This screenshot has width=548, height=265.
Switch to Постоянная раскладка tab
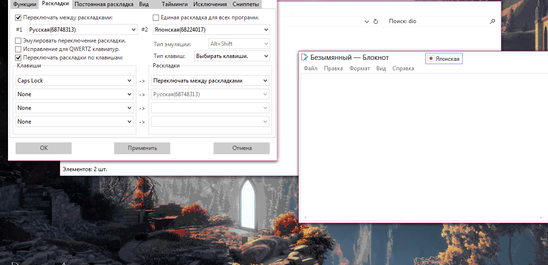pyautogui.click(x=104, y=5)
